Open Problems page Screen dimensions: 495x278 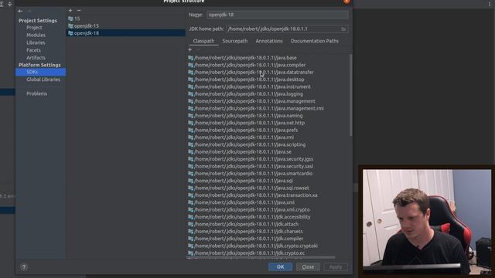(x=36, y=93)
